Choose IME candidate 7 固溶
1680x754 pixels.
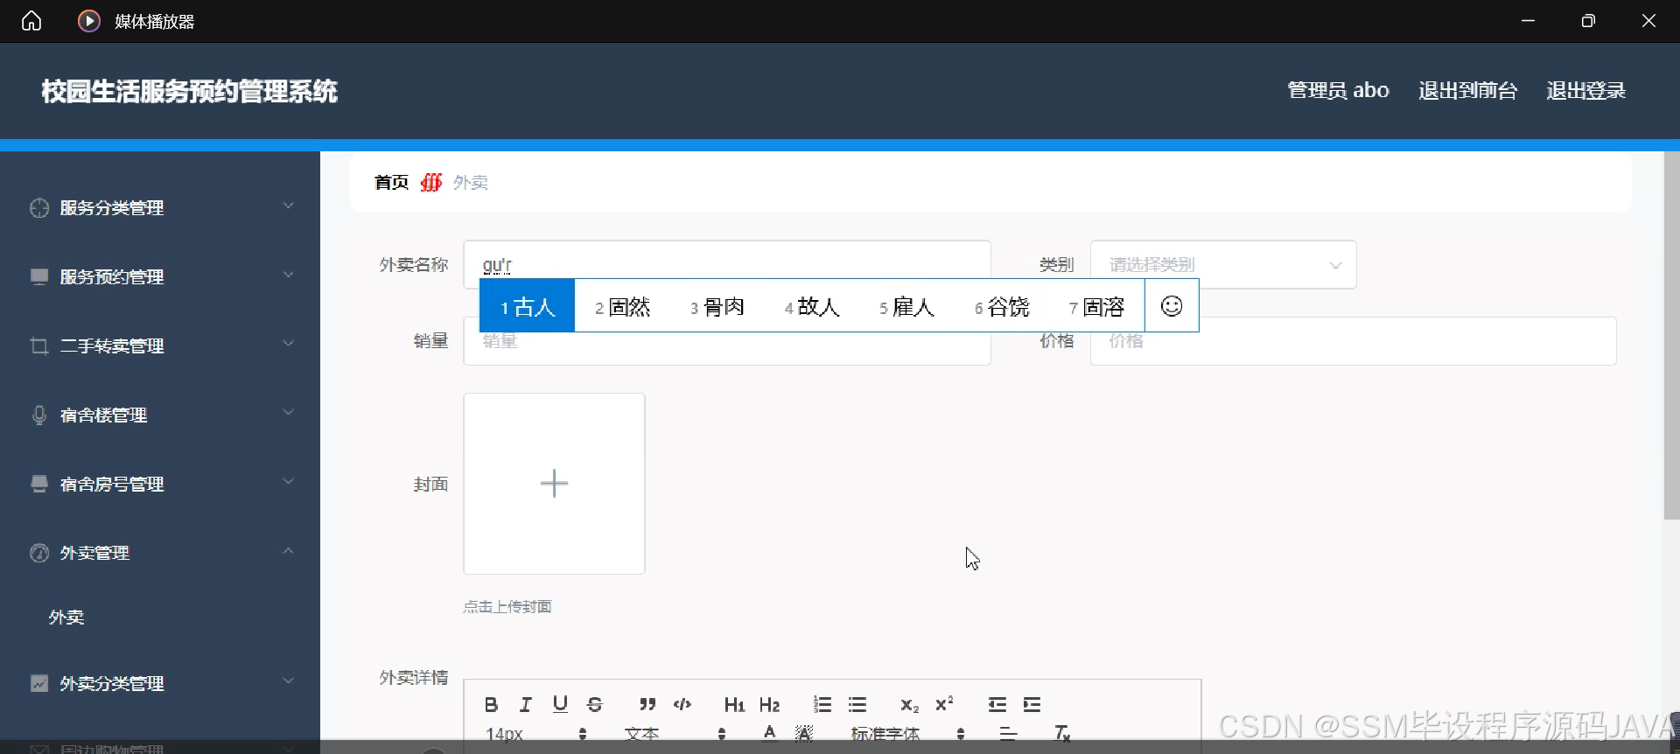pyautogui.click(x=1096, y=306)
